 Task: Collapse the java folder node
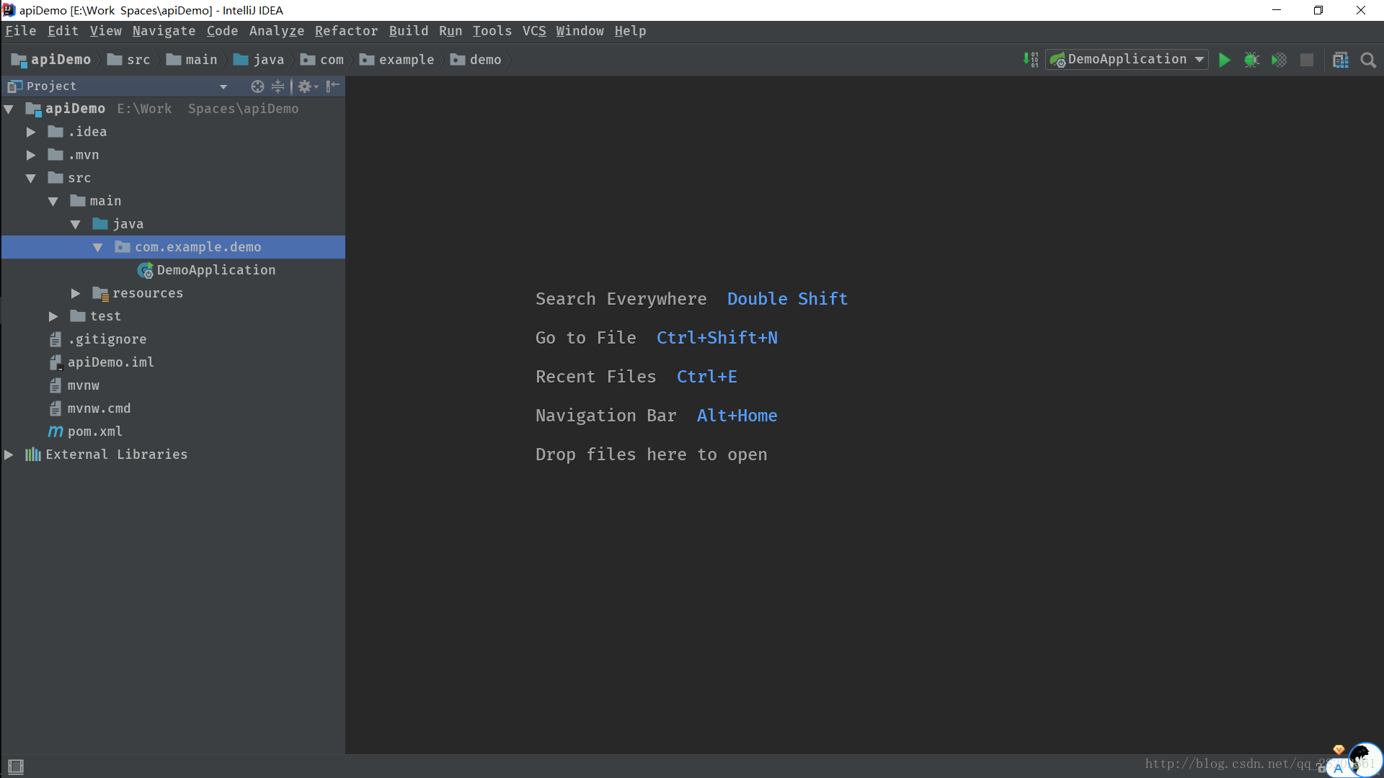[76, 224]
